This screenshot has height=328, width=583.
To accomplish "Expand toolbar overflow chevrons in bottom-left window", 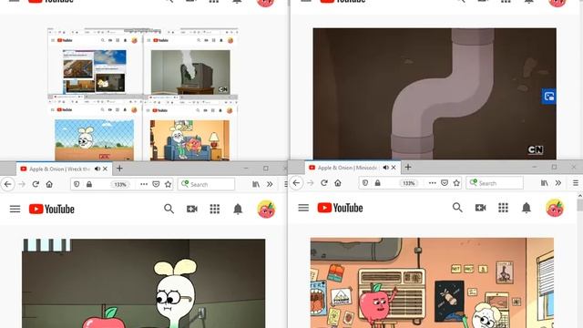I will tap(270, 184).
